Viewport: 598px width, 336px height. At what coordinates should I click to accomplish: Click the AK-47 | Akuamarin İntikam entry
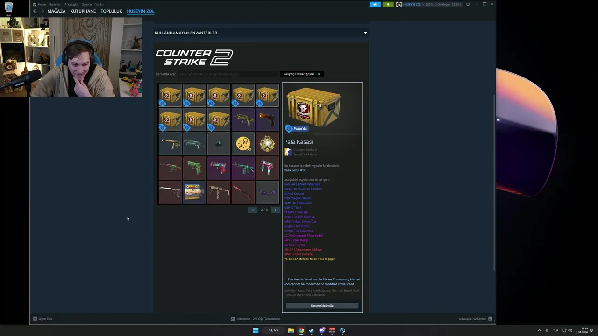pyautogui.click(x=303, y=250)
